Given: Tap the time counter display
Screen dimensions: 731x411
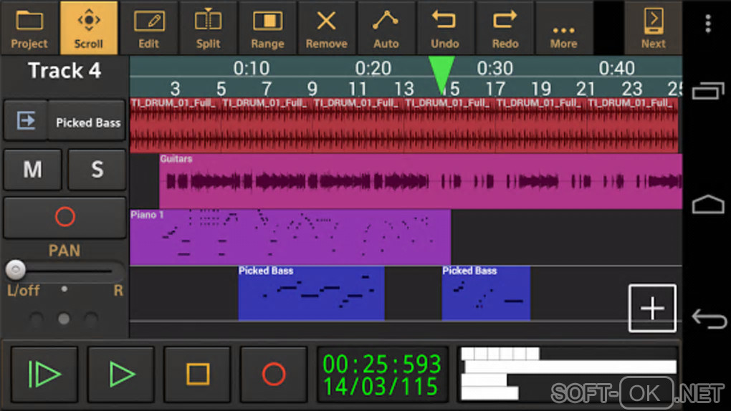Looking at the screenshot, I should click(382, 374).
